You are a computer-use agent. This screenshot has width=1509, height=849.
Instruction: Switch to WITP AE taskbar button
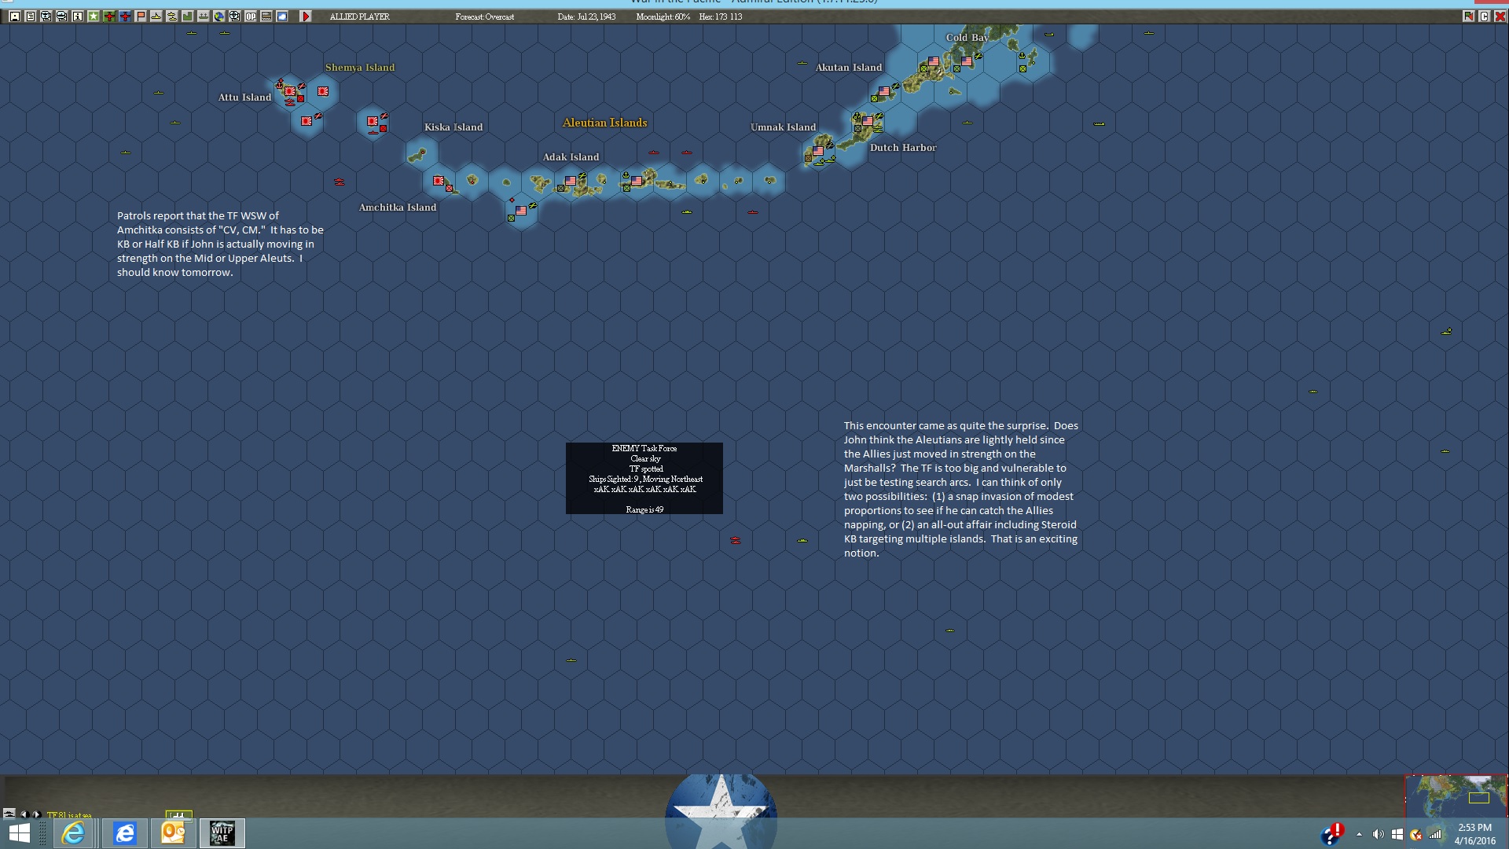(x=222, y=833)
